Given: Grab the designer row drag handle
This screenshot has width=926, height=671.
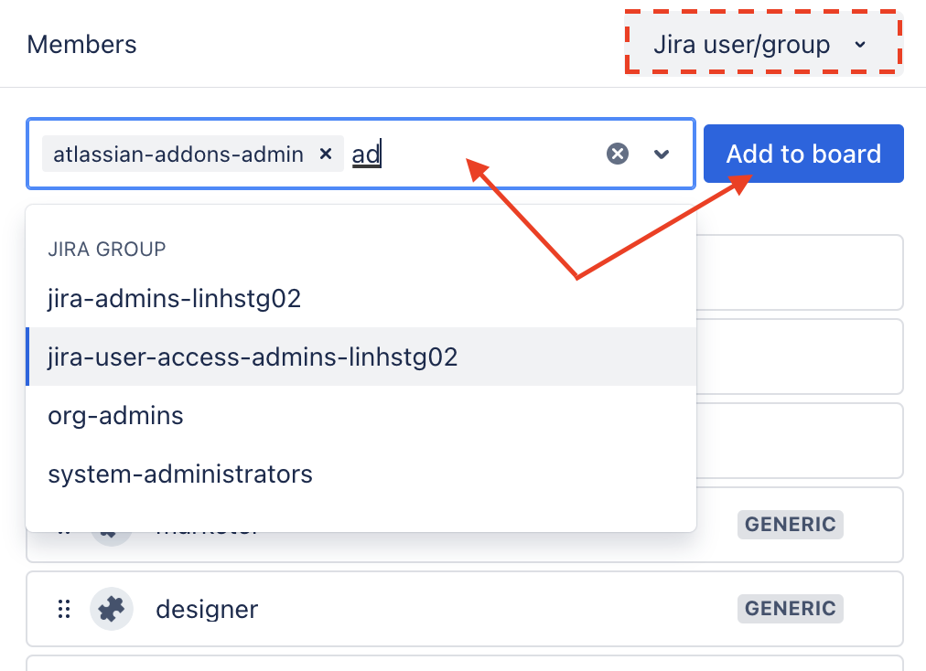Looking at the screenshot, I should pyautogui.click(x=64, y=609).
